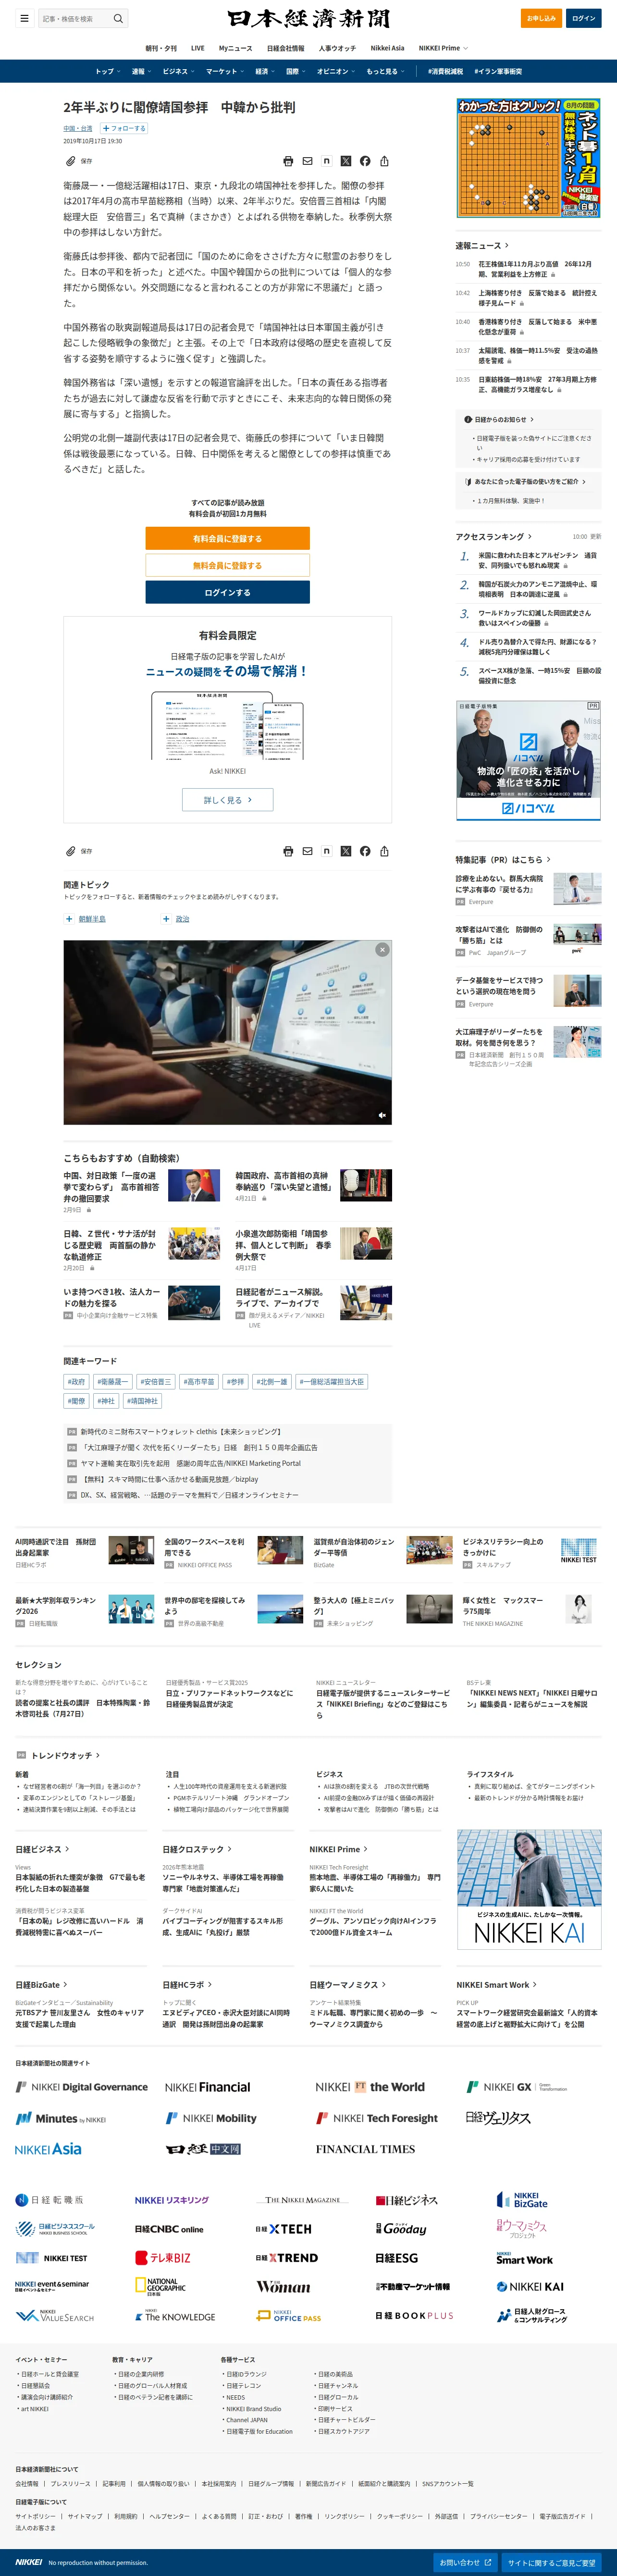Image resolution: width=617 pixels, height=2576 pixels.
Task: Open the NIKKEI Prime dropdown
Action: (x=443, y=48)
